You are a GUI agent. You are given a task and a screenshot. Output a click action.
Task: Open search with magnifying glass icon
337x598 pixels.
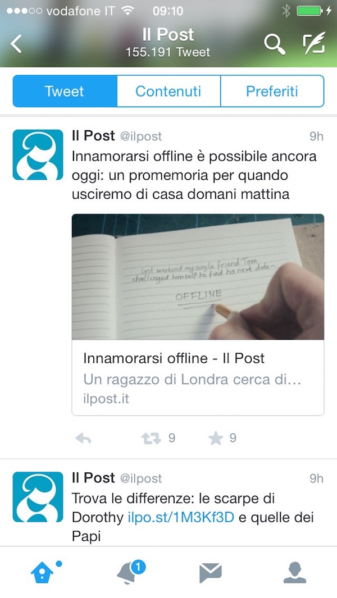pyautogui.click(x=275, y=44)
